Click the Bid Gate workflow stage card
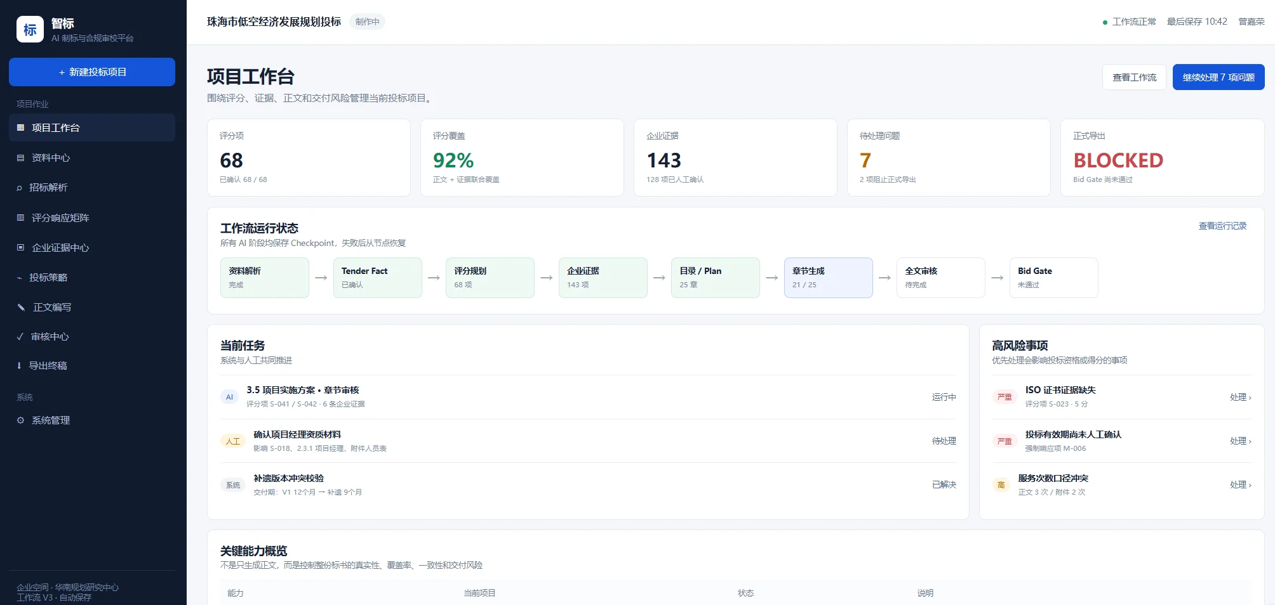This screenshot has width=1275, height=605. pyautogui.click(x=1054, y=278)
